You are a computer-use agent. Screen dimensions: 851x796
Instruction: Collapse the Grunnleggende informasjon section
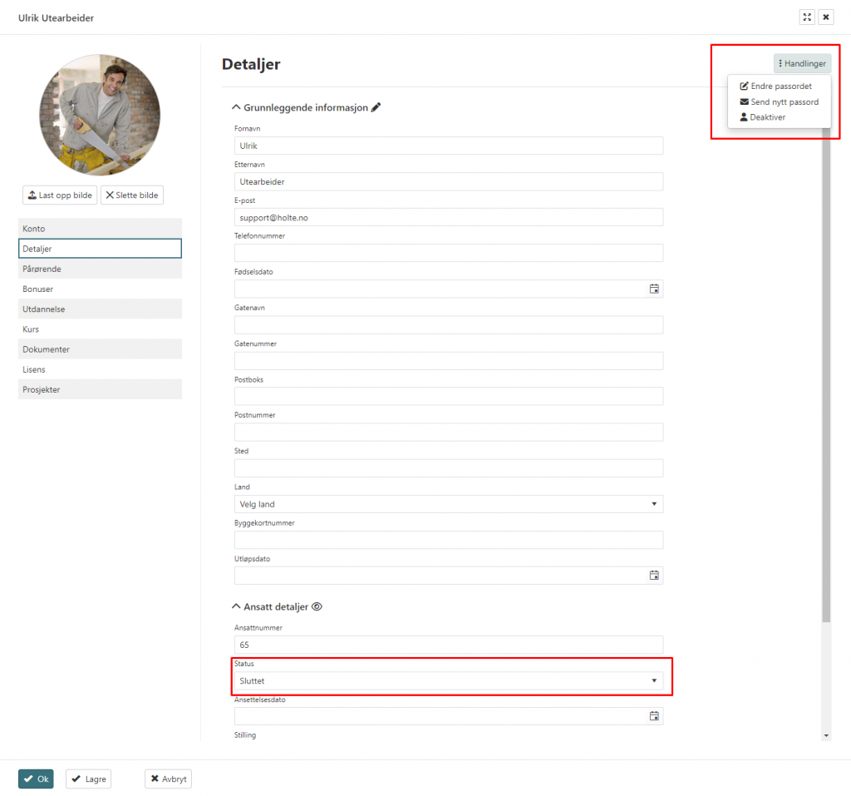234,107
